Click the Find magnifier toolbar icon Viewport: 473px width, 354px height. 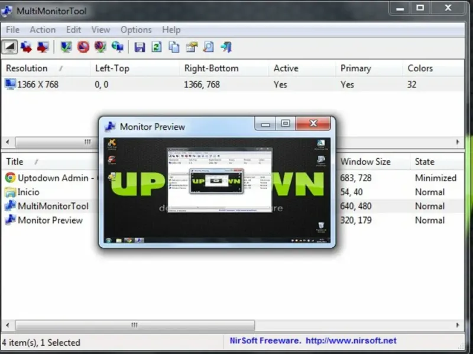(x=209, y=47)
